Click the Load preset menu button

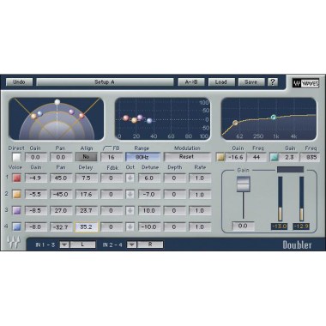221,82
